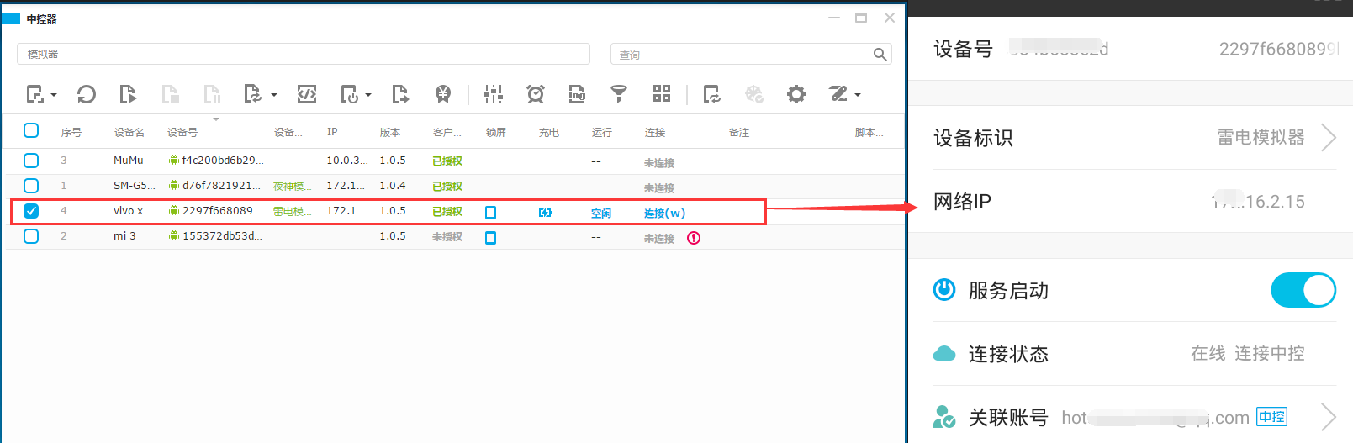Click device ID f4c200bd6b29... cell
This screenshot has height=443, width=1353.
[217, 160]
